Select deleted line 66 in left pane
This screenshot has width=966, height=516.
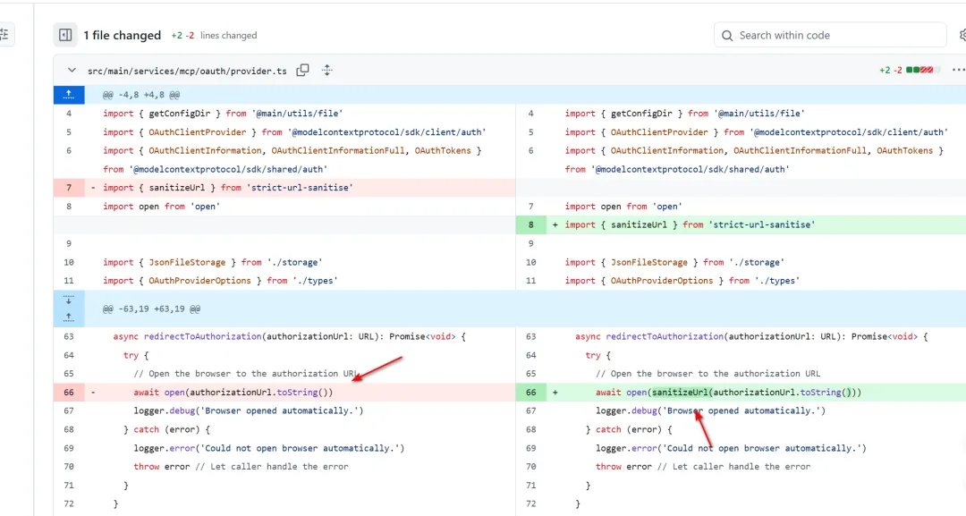[x=69, y=392]
